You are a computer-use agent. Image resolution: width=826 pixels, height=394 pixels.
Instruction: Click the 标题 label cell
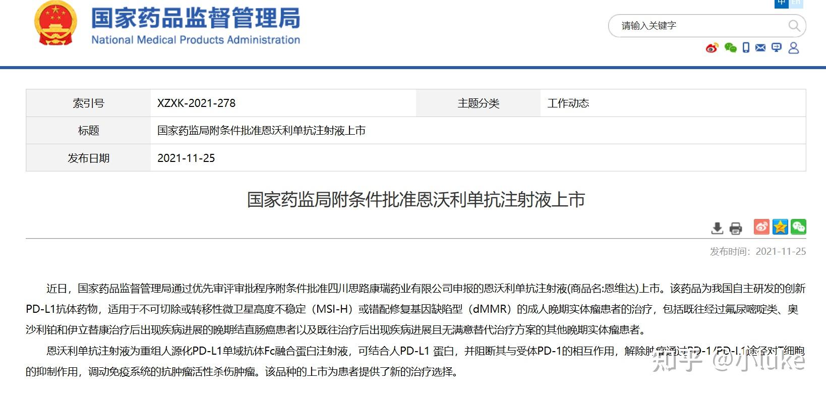[x=88, y=131]
